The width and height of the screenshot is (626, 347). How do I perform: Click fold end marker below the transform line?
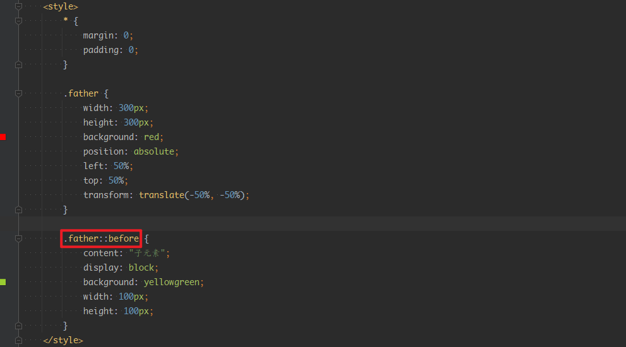18,209
